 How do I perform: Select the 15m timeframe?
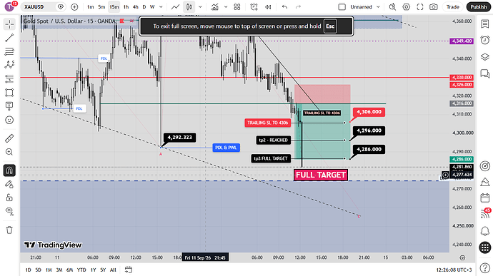click(114, 6)
